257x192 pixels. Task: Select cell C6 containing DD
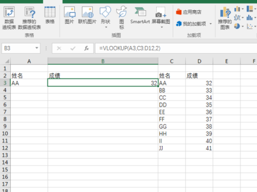click(x=172, y=104)
